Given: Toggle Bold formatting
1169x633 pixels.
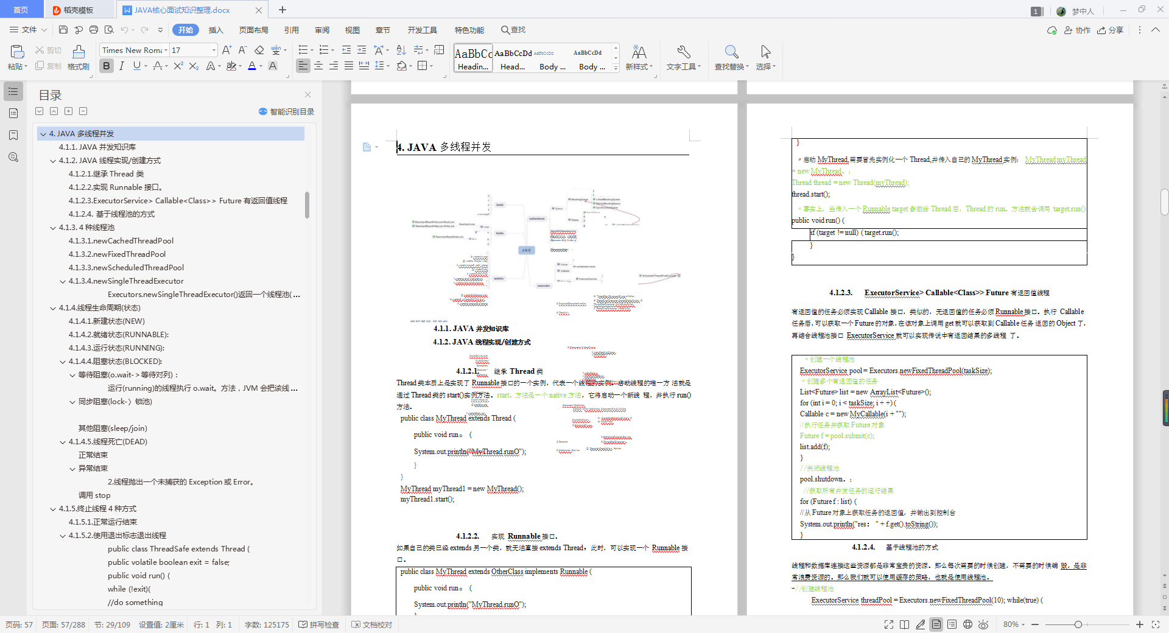Looking at the screenshot, I should [107, 66].
